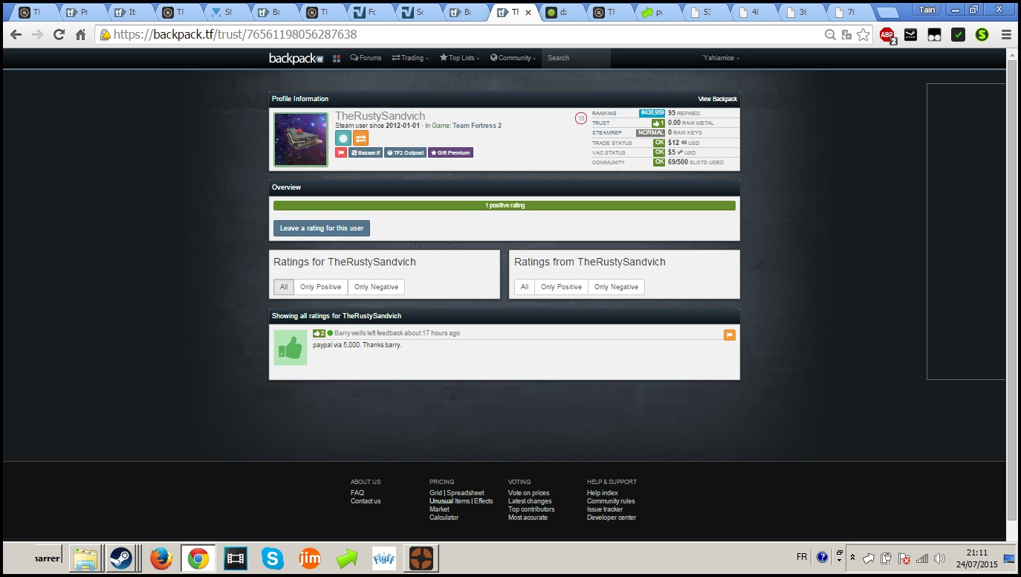Select All filter under Ratings from TheRustySandvich
Viewport: 1021px width, 577px height.
524,287
